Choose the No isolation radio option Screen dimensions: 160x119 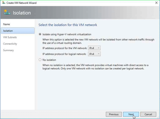point(40,60)
